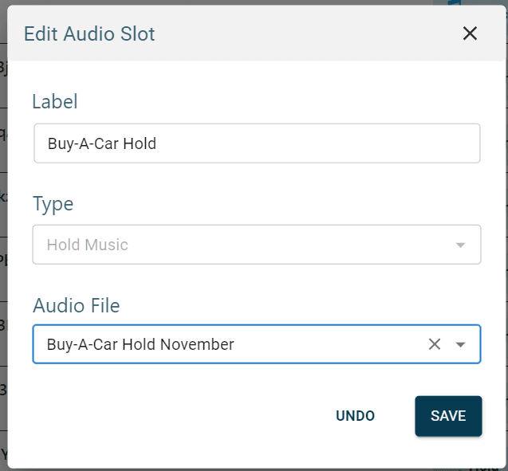Expand the Audio File dropdown arrow

pyautogui.click(x=461, y=344)
